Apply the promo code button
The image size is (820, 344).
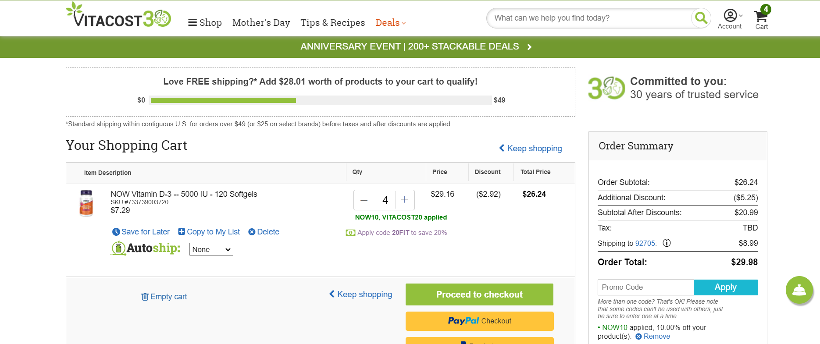[726, 287]
